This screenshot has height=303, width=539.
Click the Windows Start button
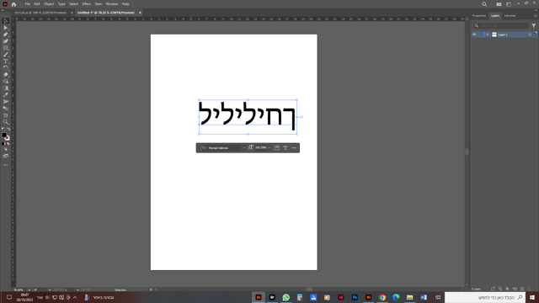[532, 297]
